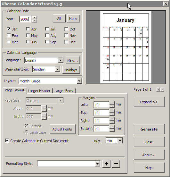Open the Layout dropdown showing Month: Large
Screen dimensions: 170x177
pyautogui.click(x=79, y=81)
